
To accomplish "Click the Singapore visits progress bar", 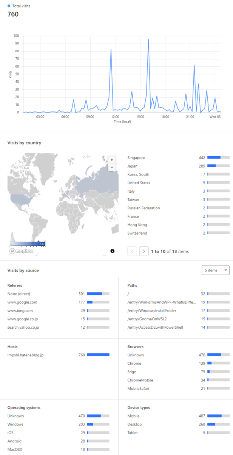I will 218,158.
